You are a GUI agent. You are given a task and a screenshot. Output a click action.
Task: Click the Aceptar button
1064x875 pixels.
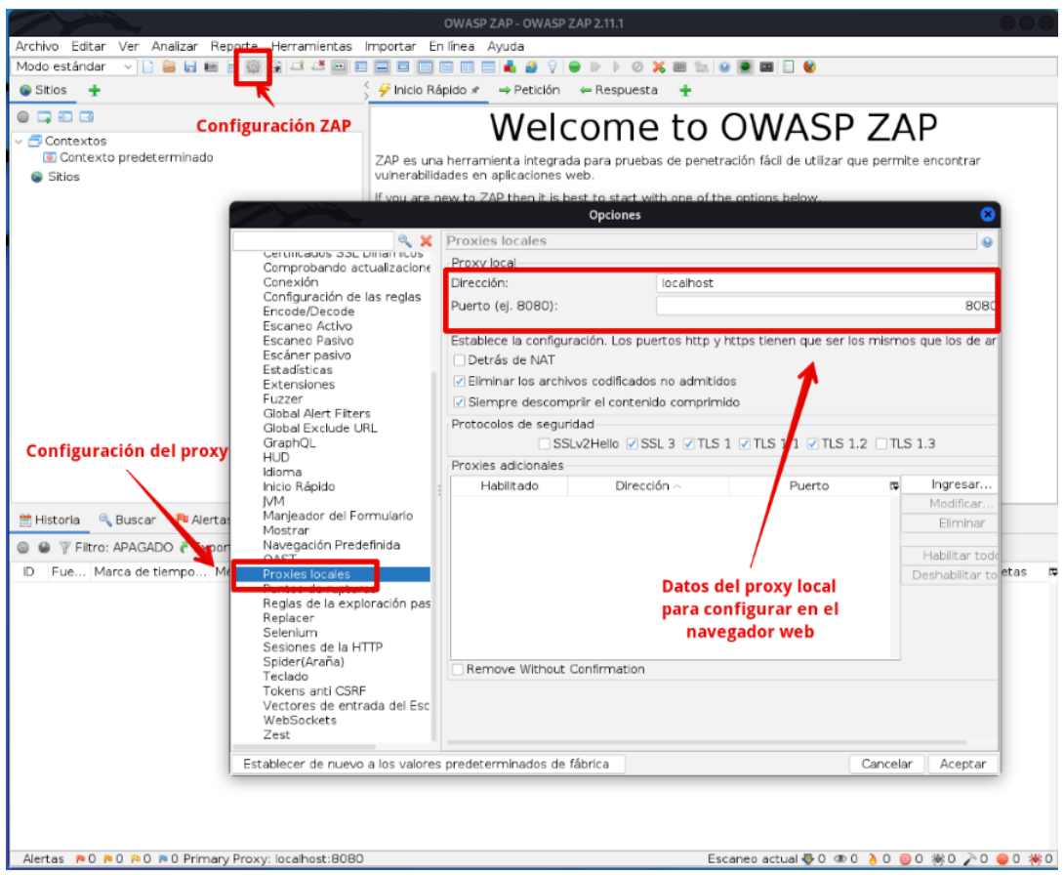(x=962, y=765)
